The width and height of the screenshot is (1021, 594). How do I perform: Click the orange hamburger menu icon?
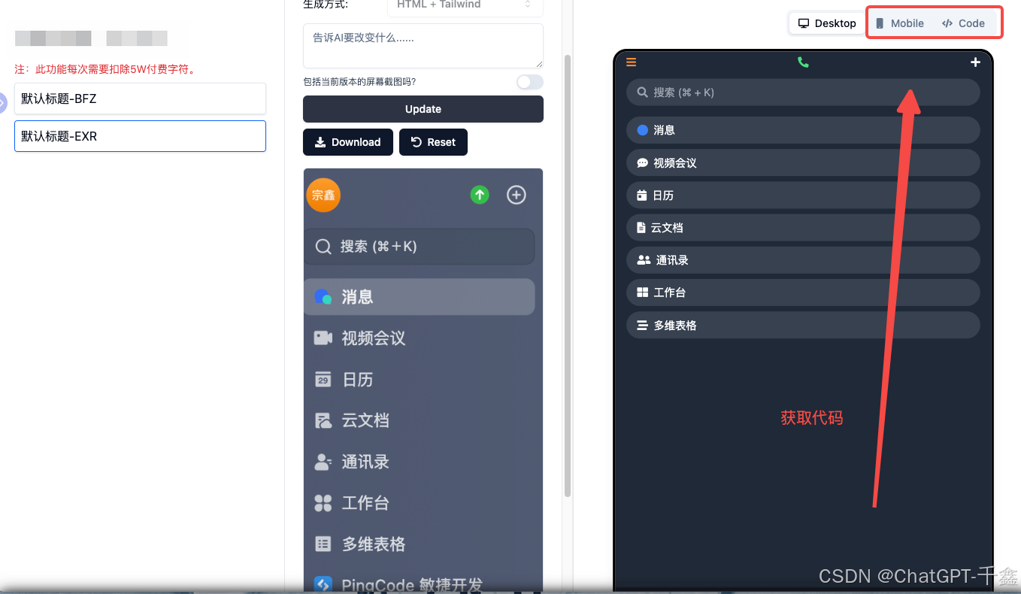coord(632,62)
